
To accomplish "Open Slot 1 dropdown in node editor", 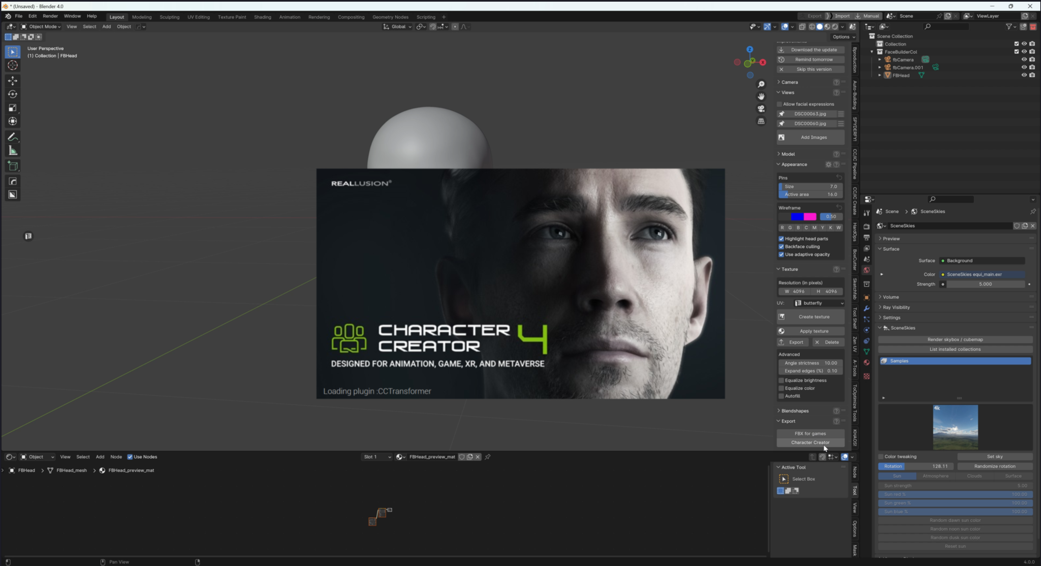I will tap(377, 457).
